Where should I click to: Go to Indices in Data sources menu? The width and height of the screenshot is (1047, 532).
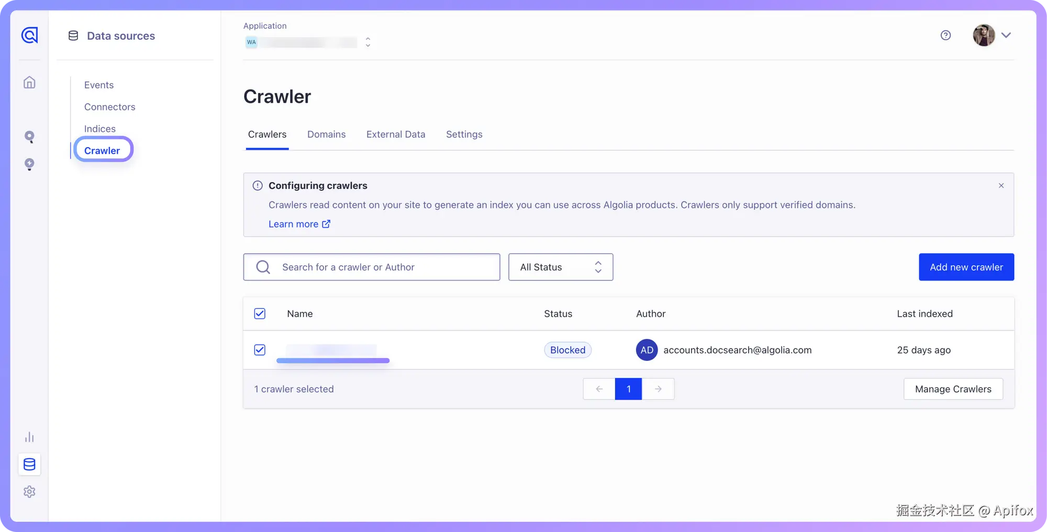pos(100,129)
